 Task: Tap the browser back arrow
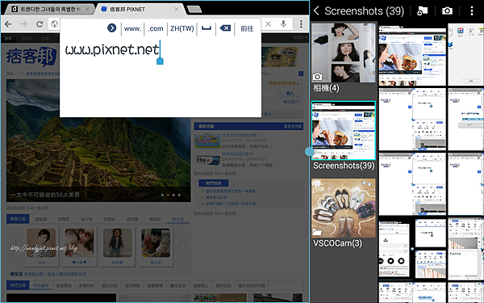(8, 24)
